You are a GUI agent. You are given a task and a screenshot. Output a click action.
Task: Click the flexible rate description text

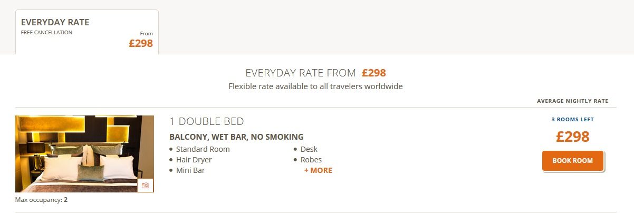click(x=315, y=86)
